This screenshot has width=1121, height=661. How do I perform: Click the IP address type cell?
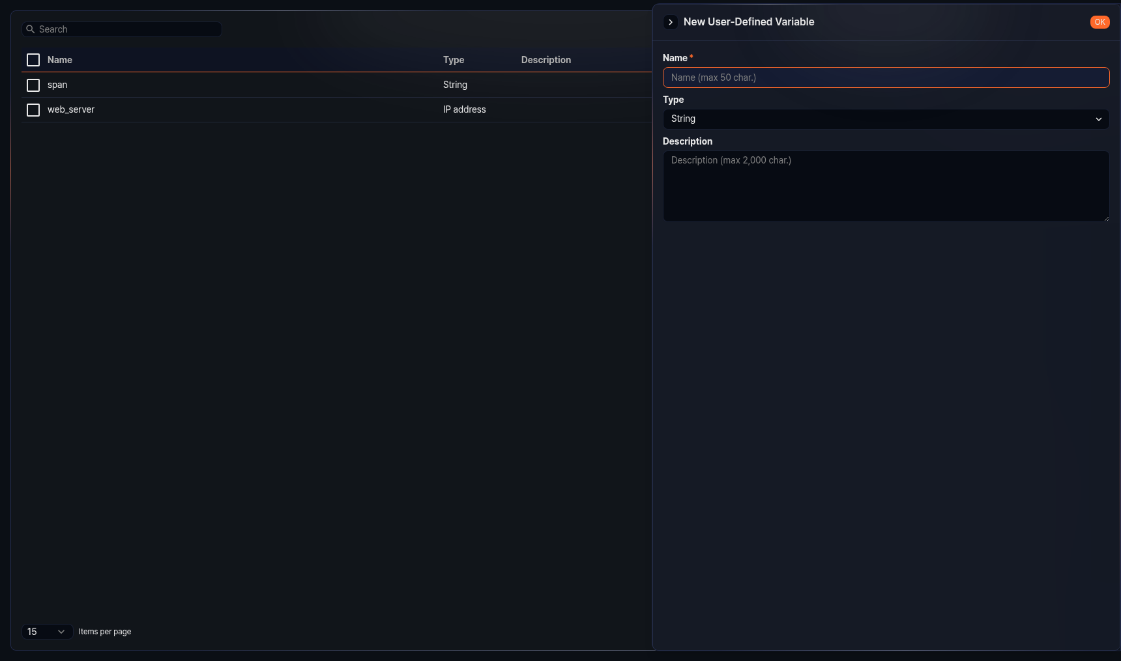coord(464,110)
